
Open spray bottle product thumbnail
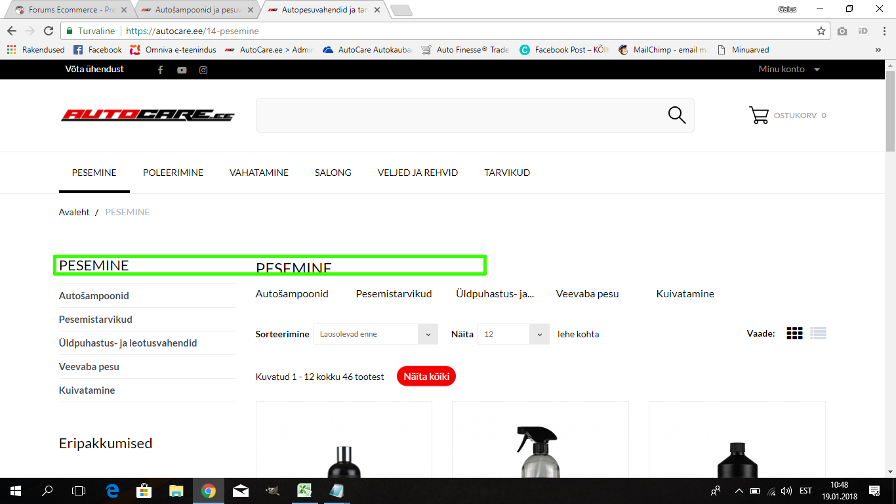[540, 440]
